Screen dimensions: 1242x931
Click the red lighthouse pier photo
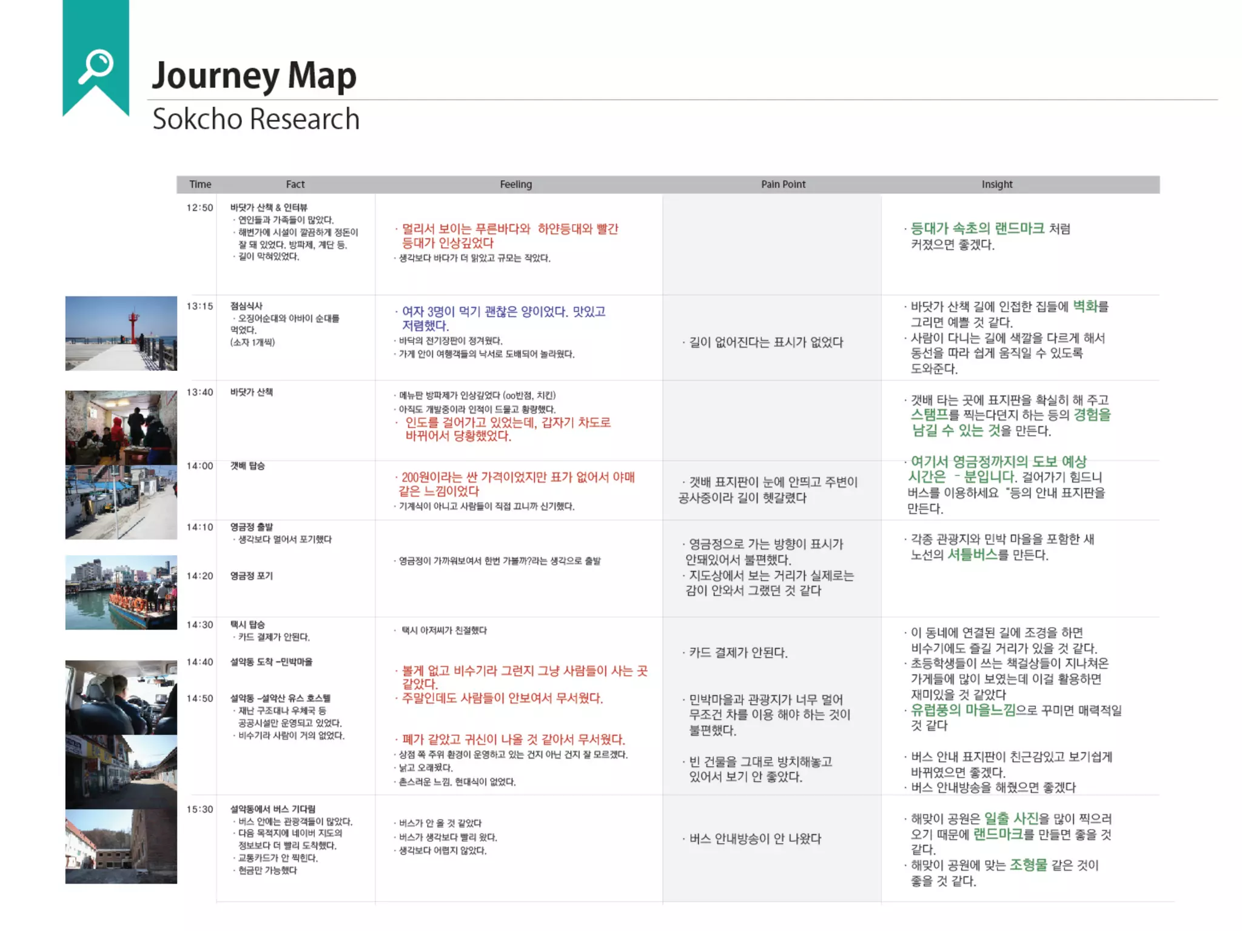[121, 333]
